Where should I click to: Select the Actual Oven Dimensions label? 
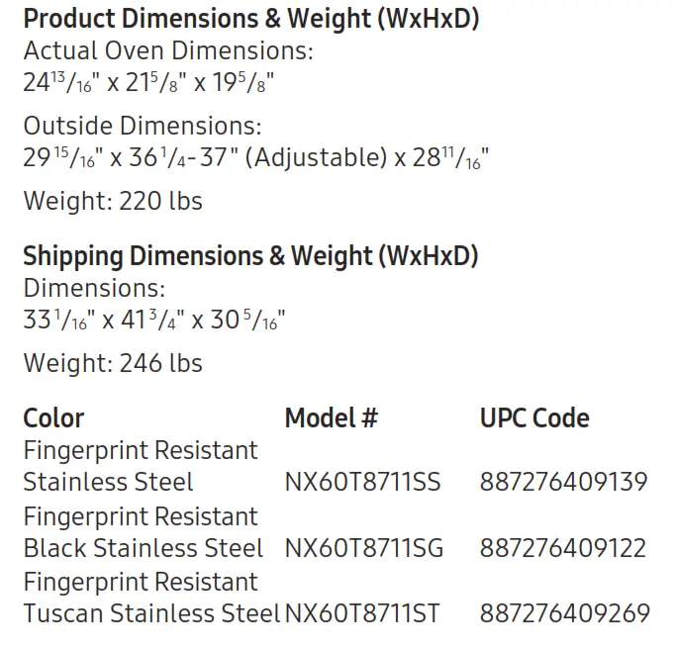[x=168, y=50]
